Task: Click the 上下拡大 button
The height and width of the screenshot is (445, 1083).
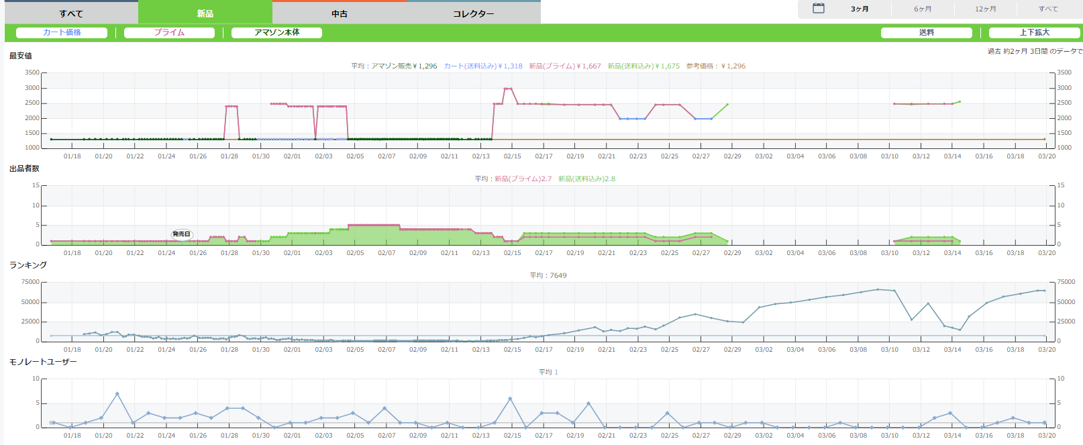Action: click(1034, 32)
